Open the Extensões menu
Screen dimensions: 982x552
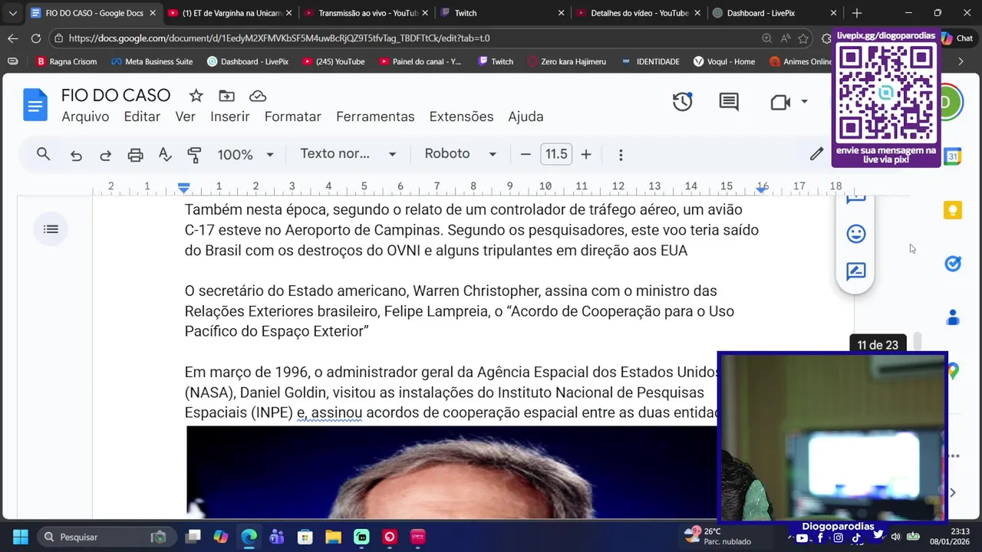pyautogui.click(x=461, y=117)
